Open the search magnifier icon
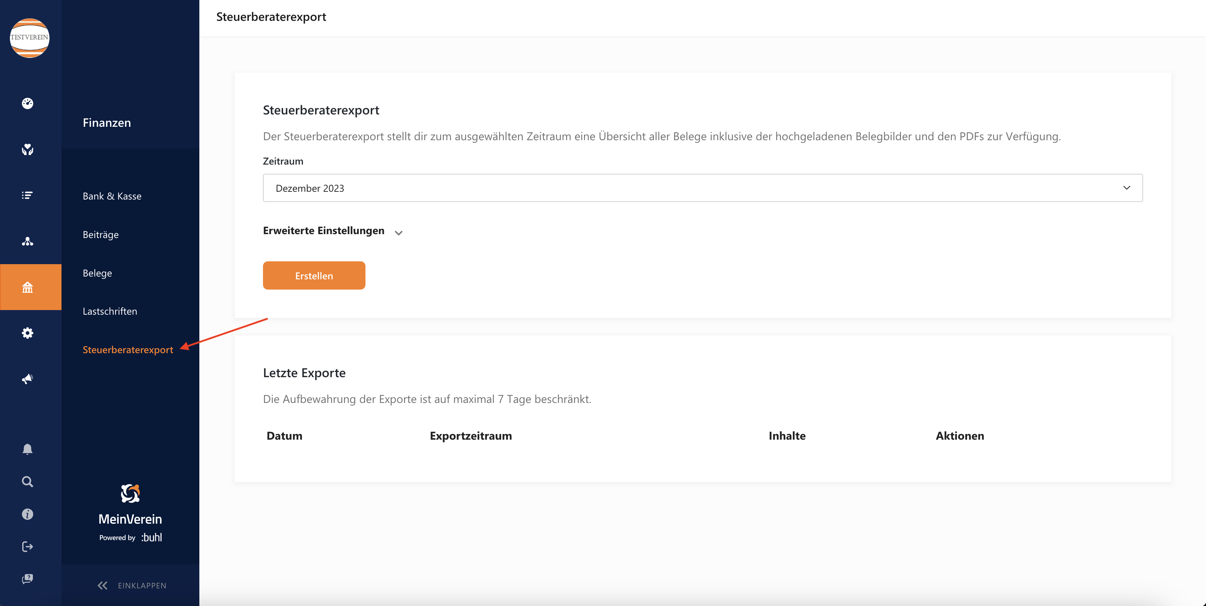1206x606 pixels. coord(28,482)
